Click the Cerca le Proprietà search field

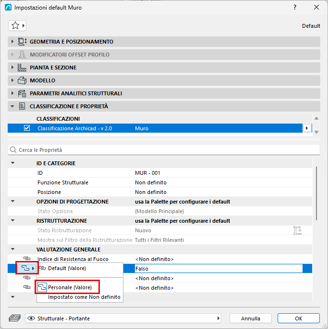pos(164,150)
